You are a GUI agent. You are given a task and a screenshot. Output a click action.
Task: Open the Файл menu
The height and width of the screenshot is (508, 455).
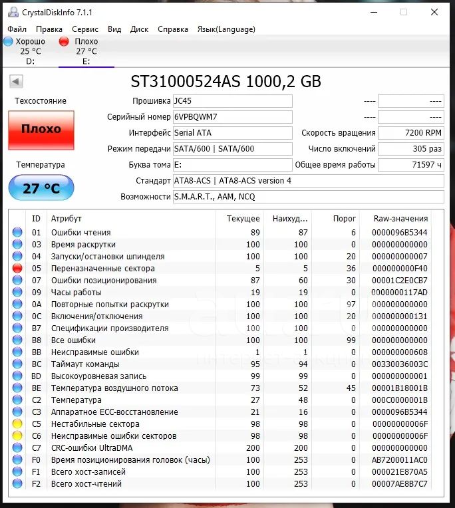click(17, 29)
